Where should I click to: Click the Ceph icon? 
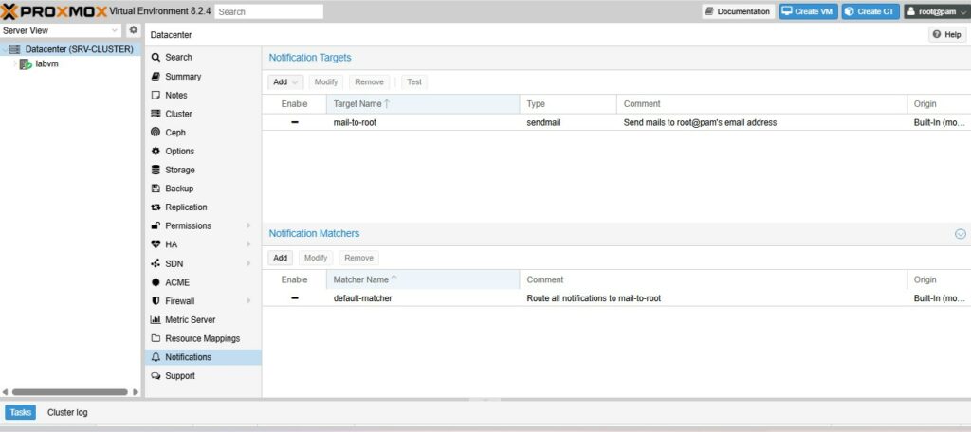156,133
